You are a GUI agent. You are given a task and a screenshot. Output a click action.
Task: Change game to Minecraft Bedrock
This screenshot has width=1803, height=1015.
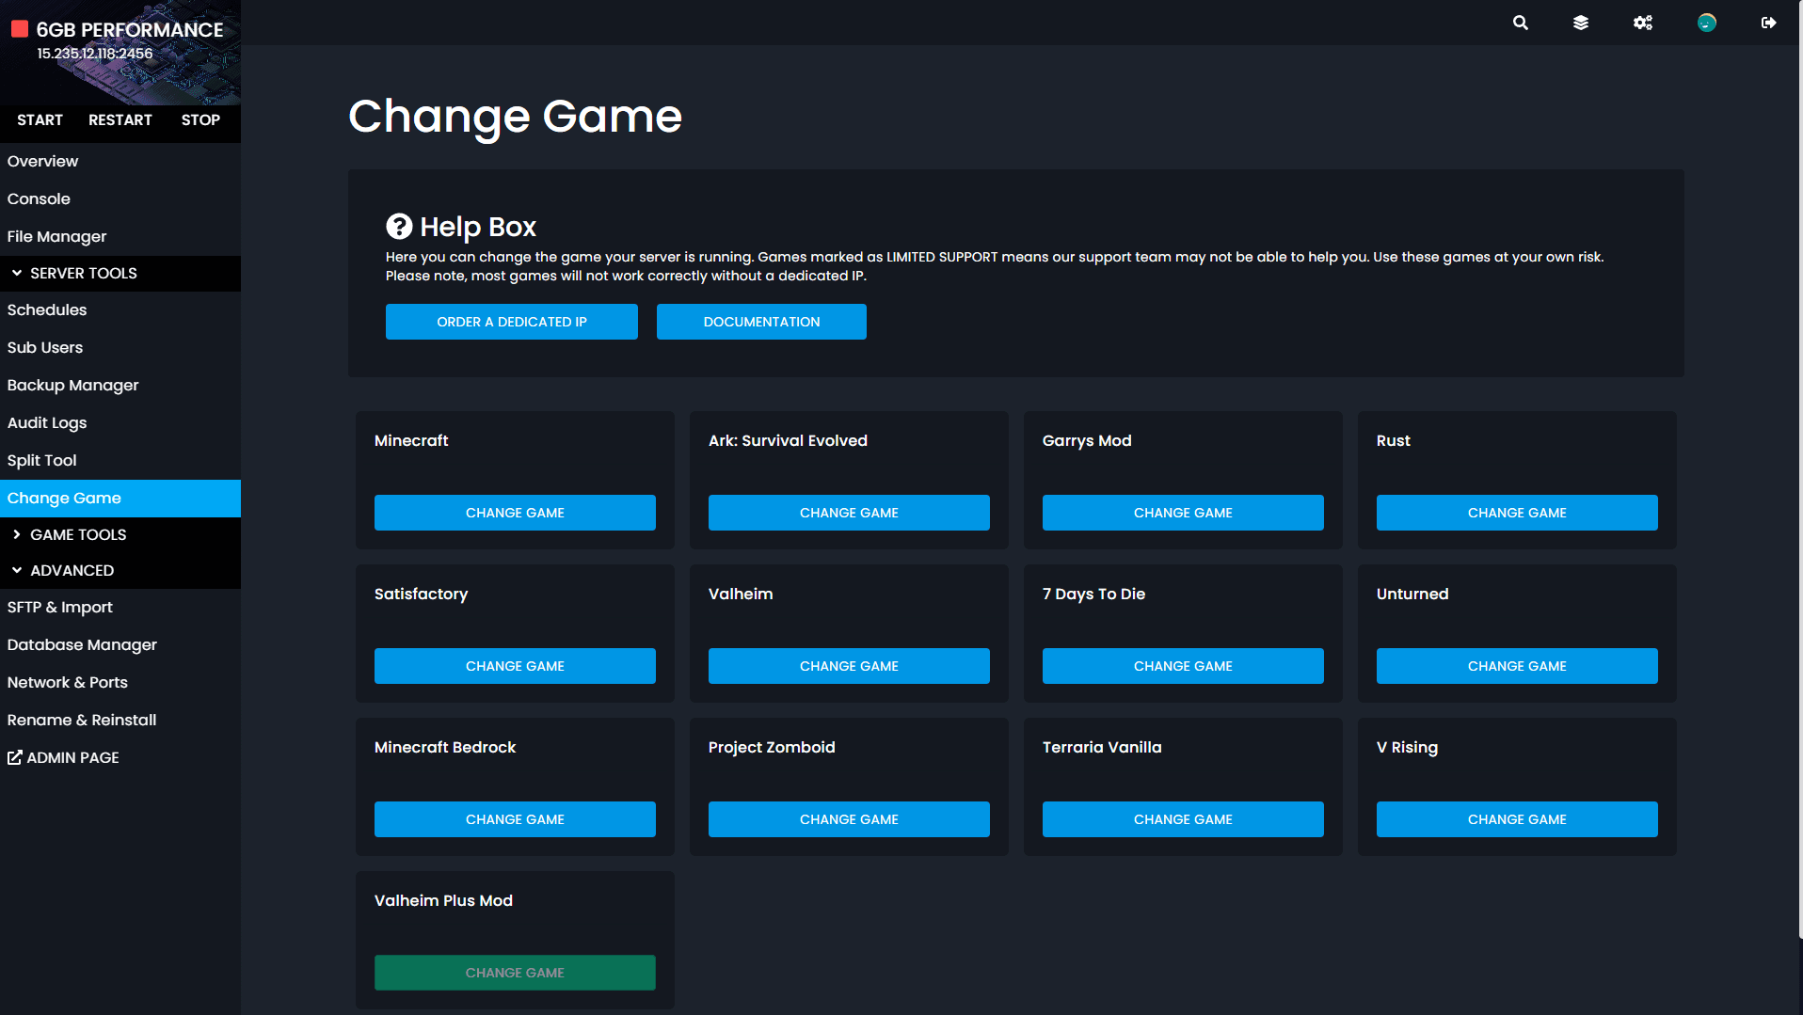tap(515, 819)
